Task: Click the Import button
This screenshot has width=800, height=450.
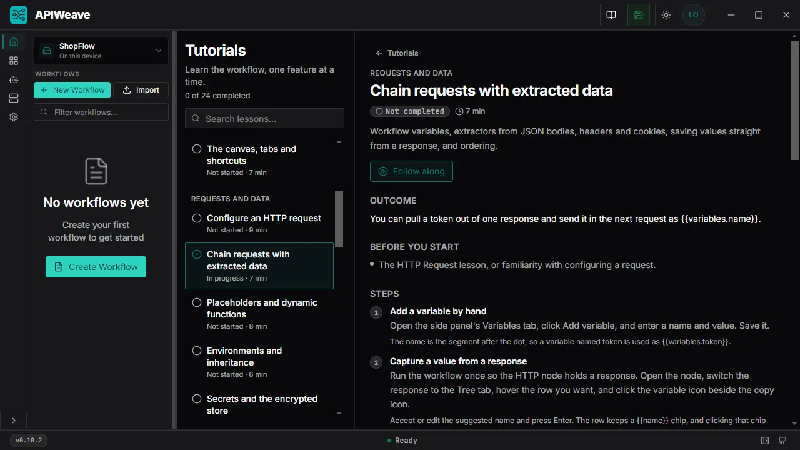Action: pyautogui.click(x=141, y=90)
